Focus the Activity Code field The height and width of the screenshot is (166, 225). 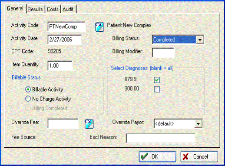point(66,27)
